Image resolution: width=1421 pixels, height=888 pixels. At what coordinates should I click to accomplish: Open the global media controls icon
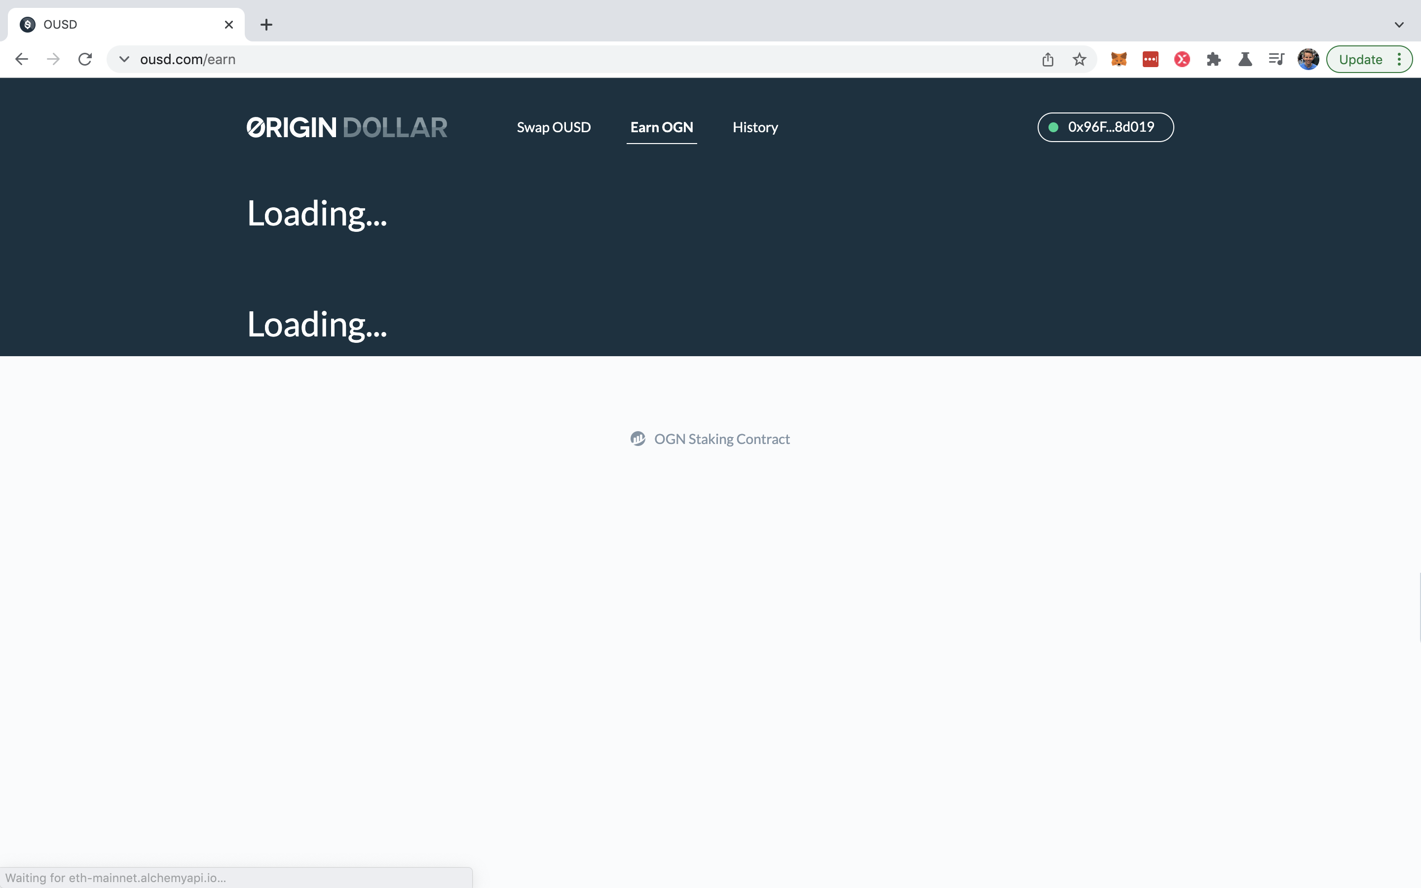coord(1276,59)
